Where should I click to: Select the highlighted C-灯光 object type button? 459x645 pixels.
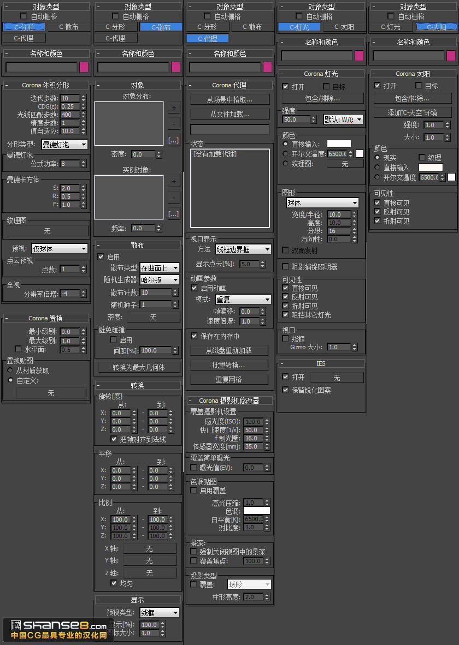click(x=299, y=27)
